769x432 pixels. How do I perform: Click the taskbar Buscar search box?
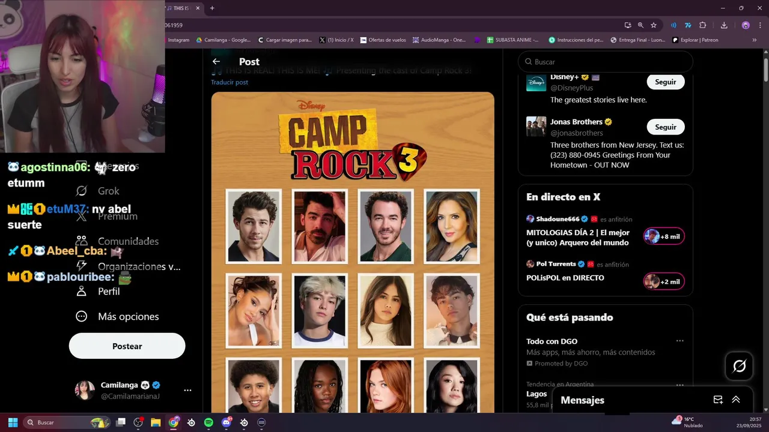click(x=67, y=422)
